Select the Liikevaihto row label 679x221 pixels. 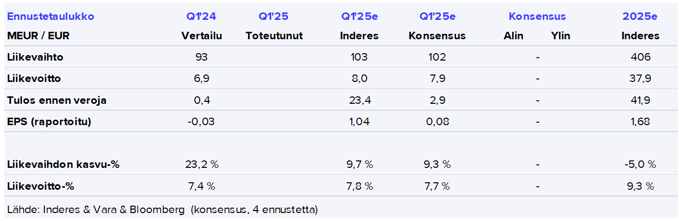(35, 57)
